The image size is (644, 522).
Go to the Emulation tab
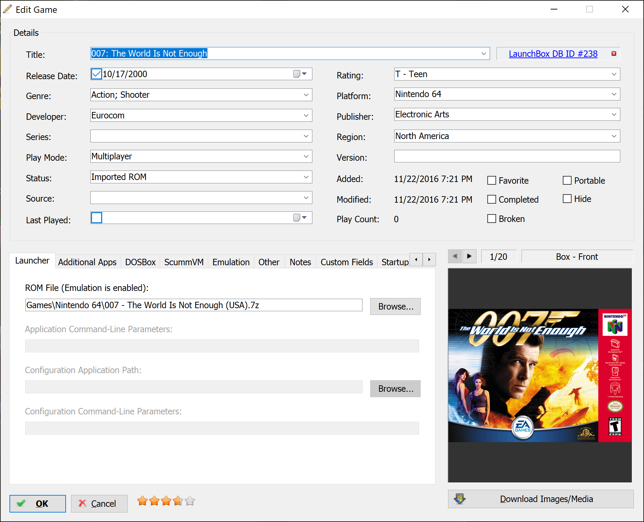231,262
